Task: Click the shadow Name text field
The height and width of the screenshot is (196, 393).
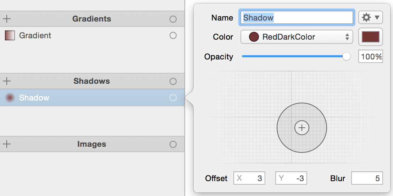Action: click(x=297, y=17)
